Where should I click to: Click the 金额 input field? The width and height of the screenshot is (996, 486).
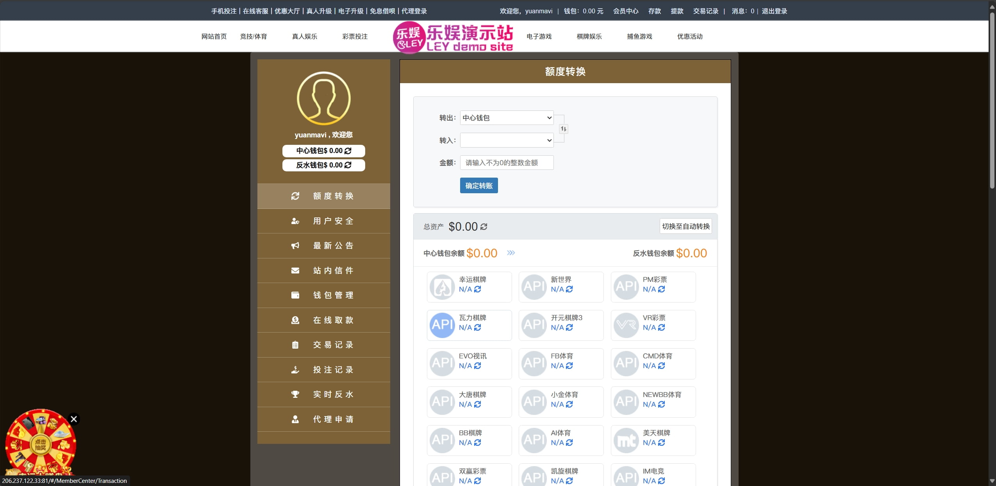pos(507,163)
